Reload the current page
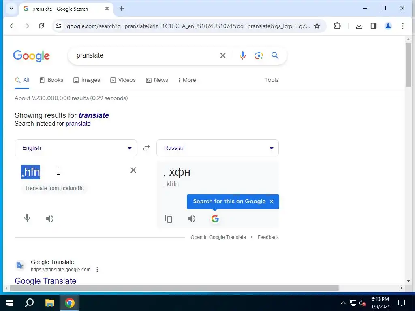 click(41, 26)
